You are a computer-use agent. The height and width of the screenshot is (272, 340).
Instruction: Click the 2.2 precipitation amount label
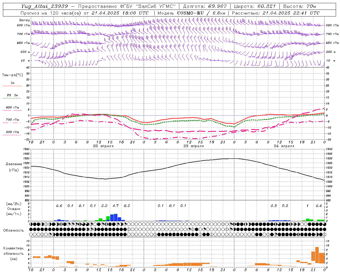click(x=104, y=206)
